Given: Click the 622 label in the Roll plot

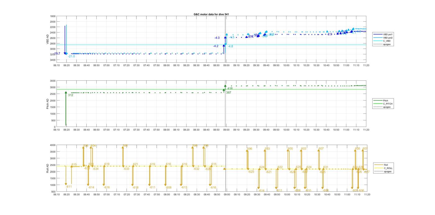Looking at the screenshot, I should point(280,167).
